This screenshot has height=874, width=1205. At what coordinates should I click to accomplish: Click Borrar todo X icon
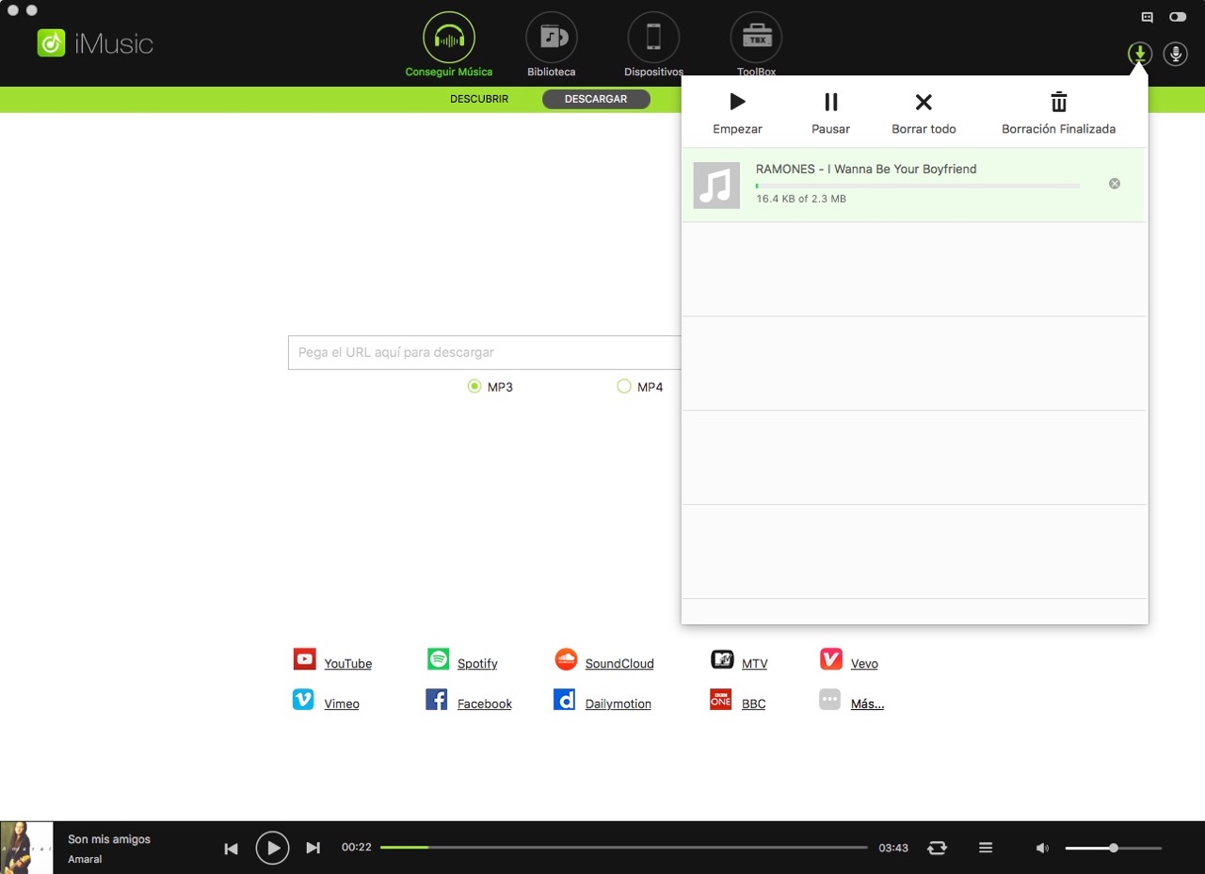[x=924, y=102]
